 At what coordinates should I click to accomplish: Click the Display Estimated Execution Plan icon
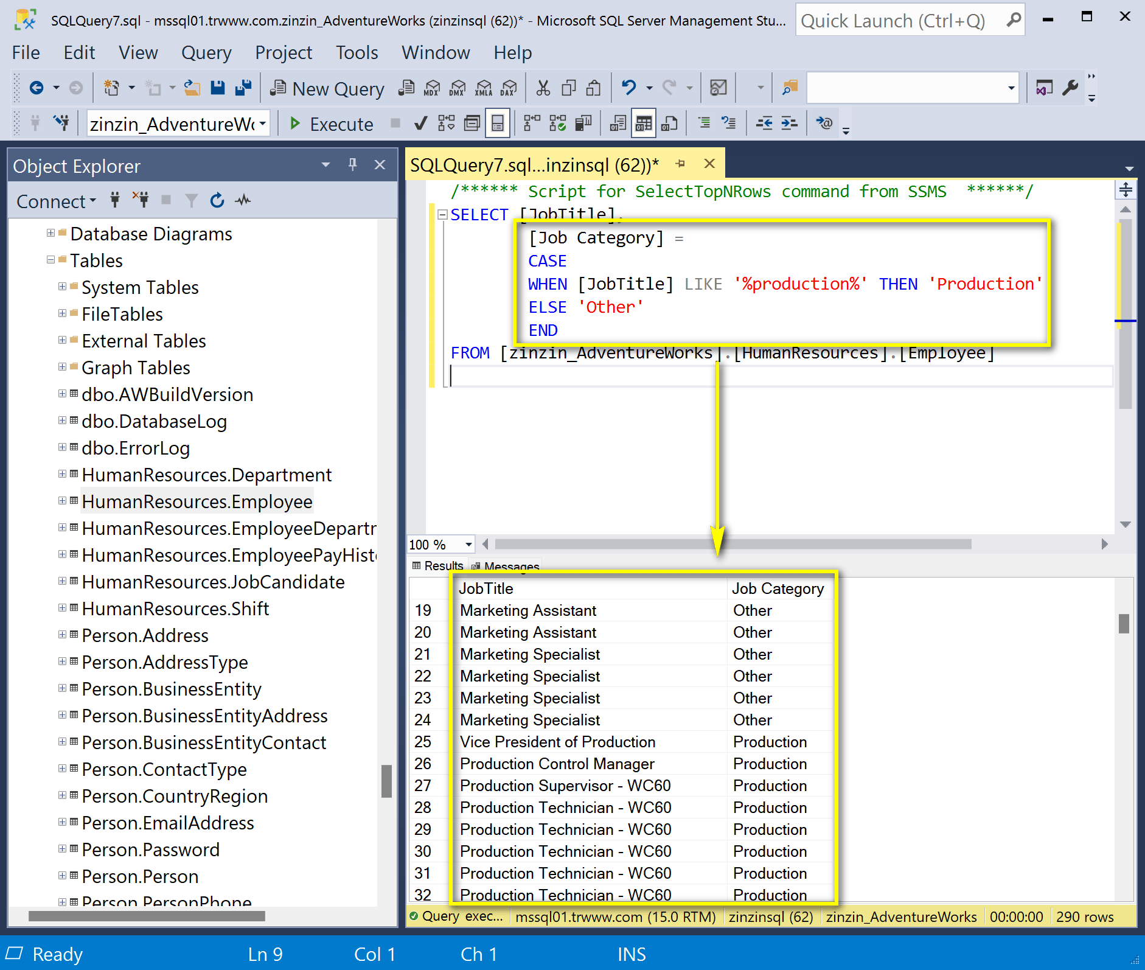coord(447,124)
